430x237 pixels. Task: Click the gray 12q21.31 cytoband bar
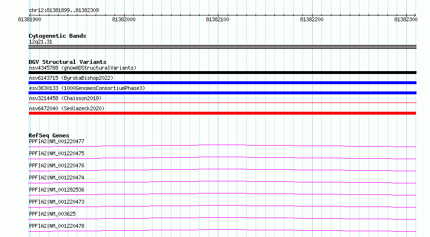[x=222, y=47]
